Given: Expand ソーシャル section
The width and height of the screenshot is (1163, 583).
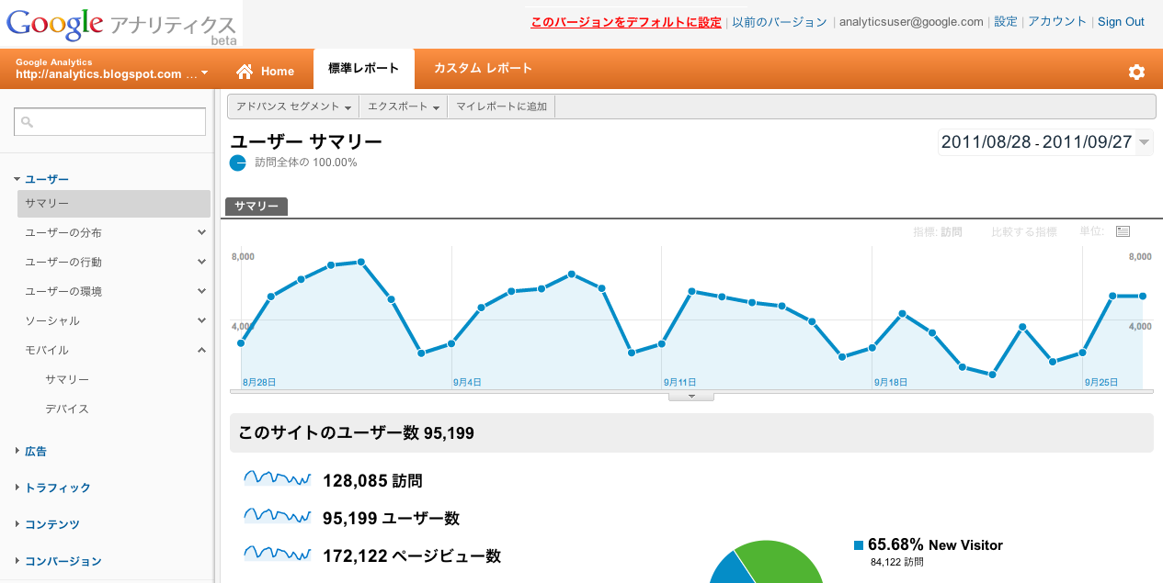Looking at the screenshot, I should pyautogui.click(x=201, y=320).
